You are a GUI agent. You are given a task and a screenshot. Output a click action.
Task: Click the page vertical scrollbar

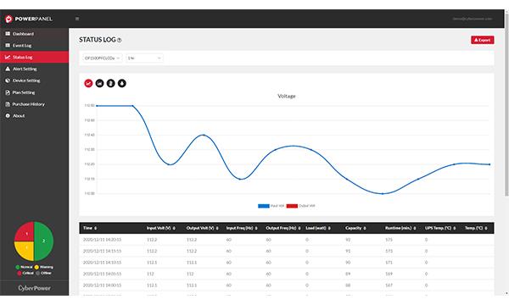coord(506,104)
